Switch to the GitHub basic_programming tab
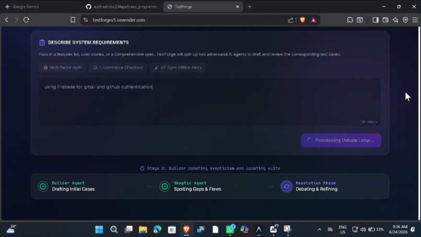 pyautogui.click(x=122, y=7)
